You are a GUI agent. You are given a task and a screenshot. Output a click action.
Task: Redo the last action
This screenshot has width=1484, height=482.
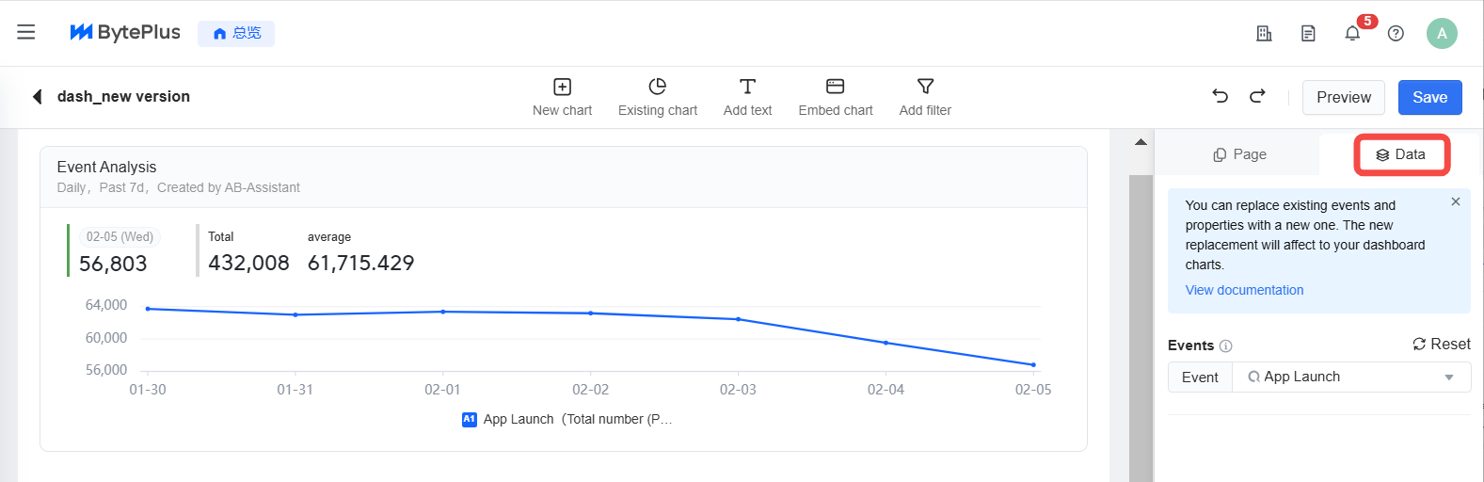click(x=1257, y=96)
